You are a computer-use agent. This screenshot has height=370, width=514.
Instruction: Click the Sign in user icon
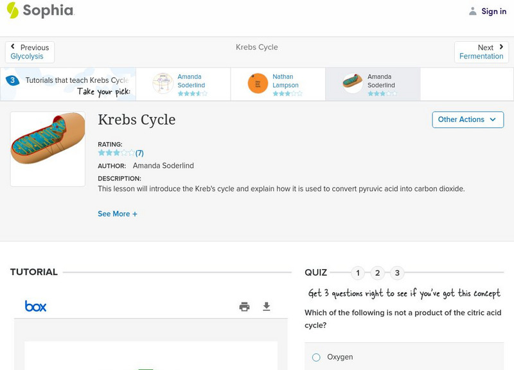point(473,11)
